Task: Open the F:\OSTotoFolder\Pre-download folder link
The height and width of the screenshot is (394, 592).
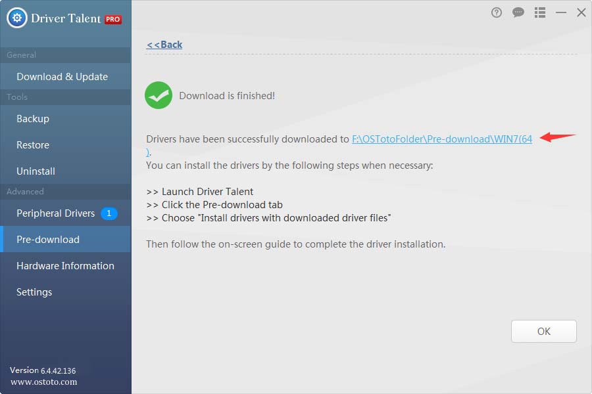Action: (x=442, y=139)
